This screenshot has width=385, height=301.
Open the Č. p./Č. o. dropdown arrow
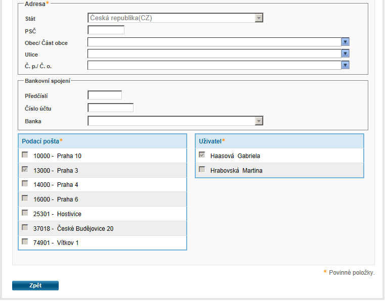(346, 65)
